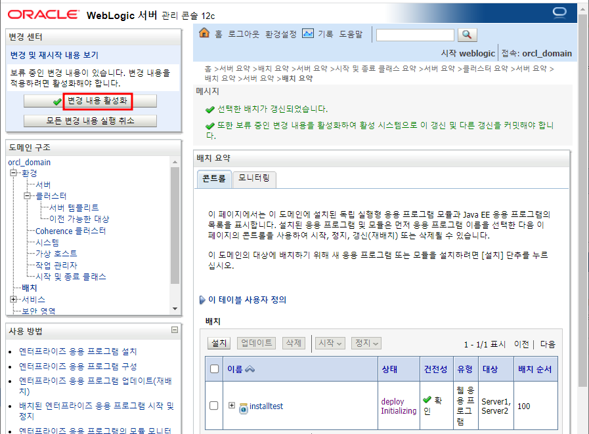The width and height of the screenshot is (589, 434).
Task: Click the 변경 내용 활성화 button
Action: pyautogui.click(x=90, y=101)
